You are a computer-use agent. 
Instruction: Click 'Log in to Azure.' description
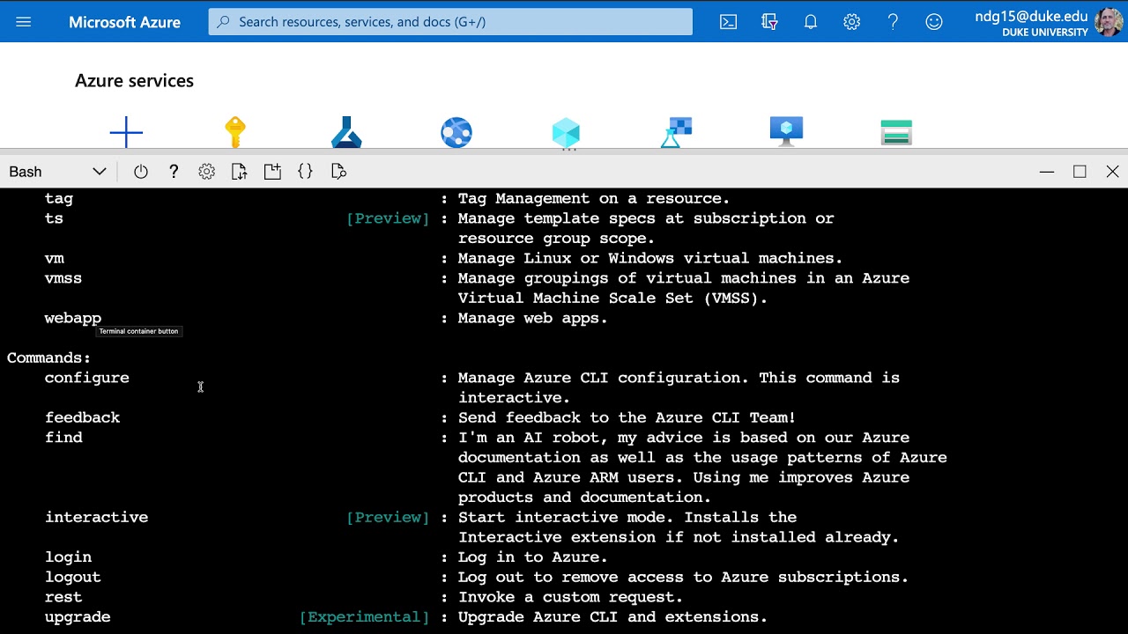point(532,557)
